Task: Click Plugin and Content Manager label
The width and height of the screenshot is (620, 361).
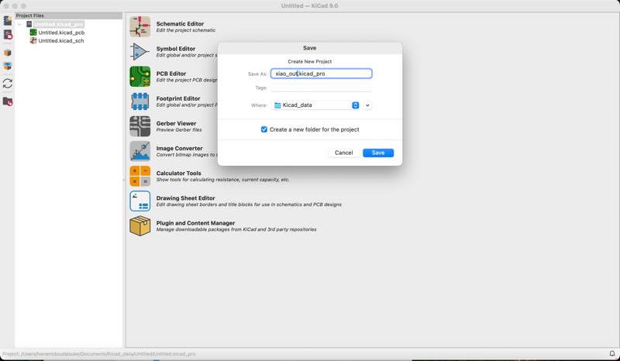Action: tap(195, 223)
